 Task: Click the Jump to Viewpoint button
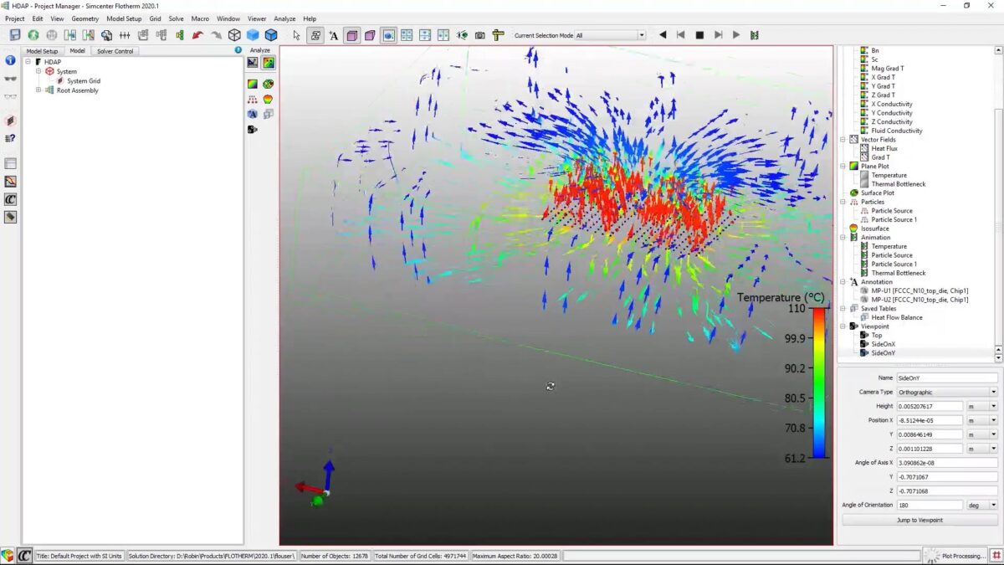point(919,520)
